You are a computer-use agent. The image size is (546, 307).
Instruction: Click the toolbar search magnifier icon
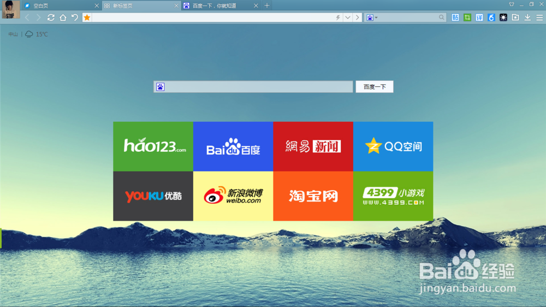click(442, 17)
